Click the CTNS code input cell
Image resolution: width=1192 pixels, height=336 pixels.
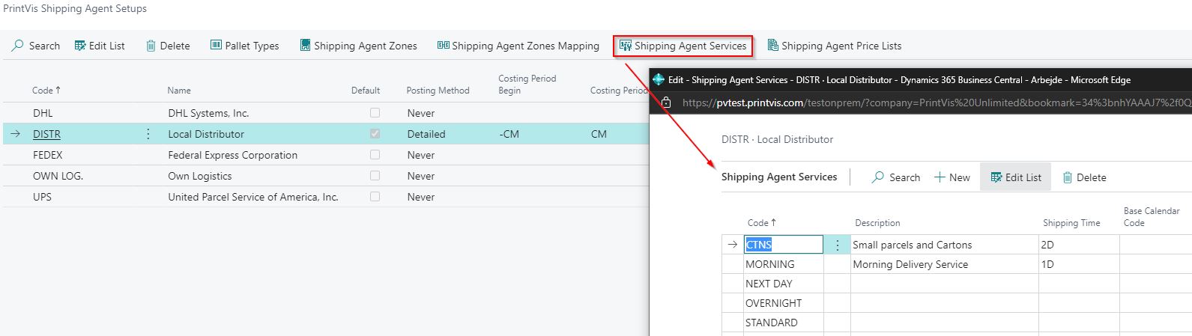coord(784,245)
